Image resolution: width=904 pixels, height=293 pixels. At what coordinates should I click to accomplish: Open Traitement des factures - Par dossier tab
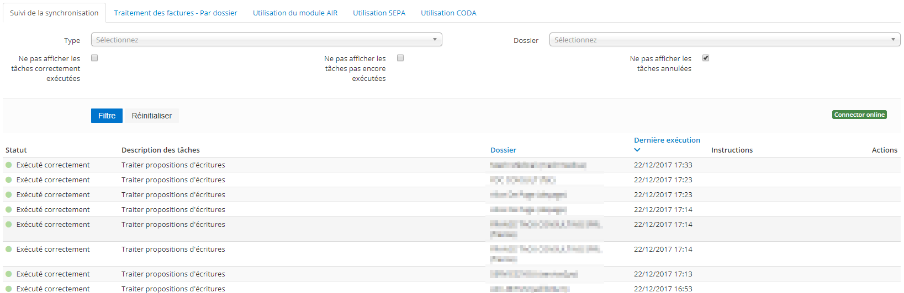(176, 13)
